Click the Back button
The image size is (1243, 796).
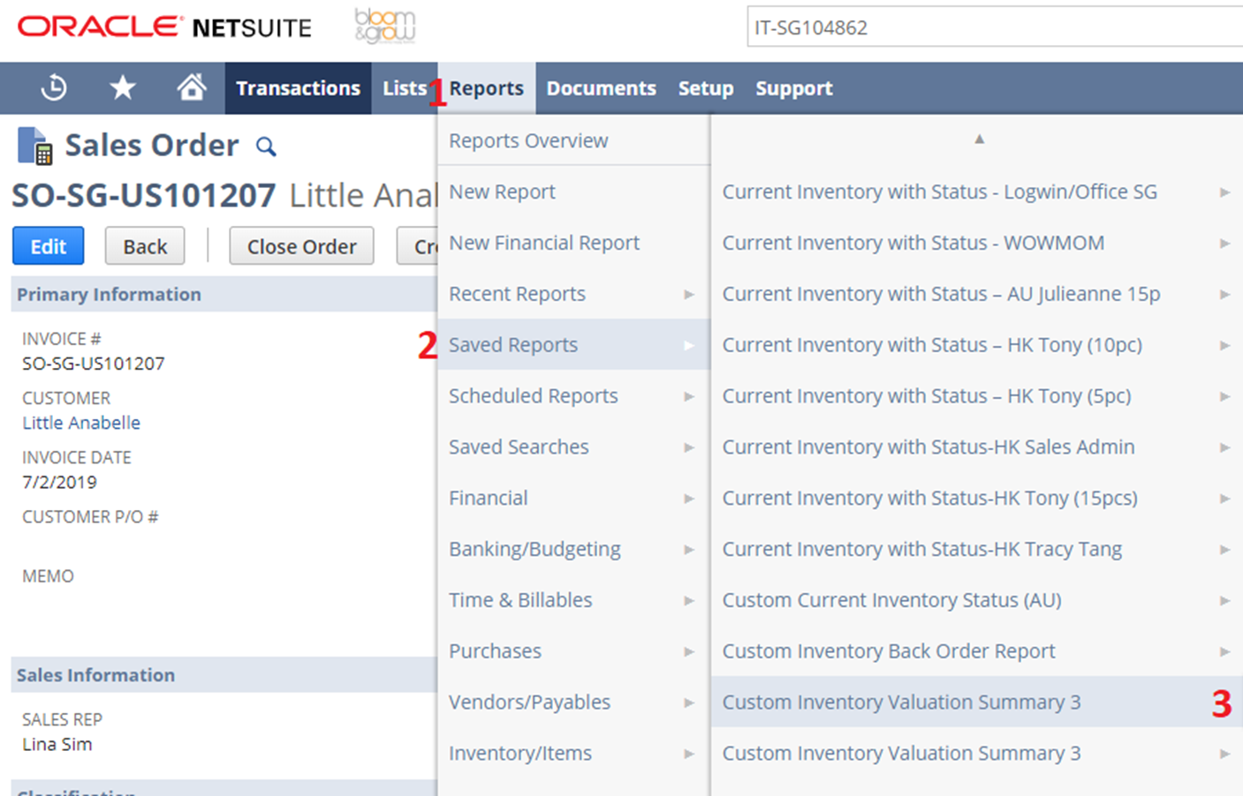tap(145, 246)
